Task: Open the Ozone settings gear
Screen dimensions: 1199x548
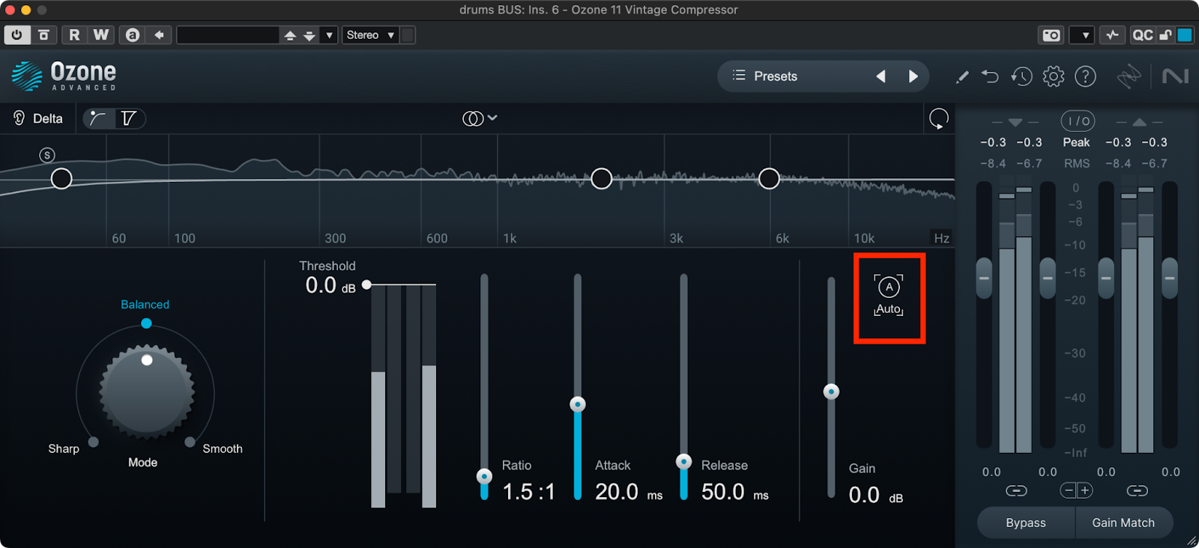Action: [x=1053, y=76]
